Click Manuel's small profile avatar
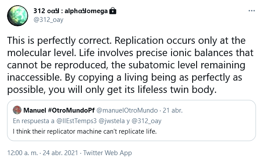Viewport: 263px width, 163px height. pos(17,110)
